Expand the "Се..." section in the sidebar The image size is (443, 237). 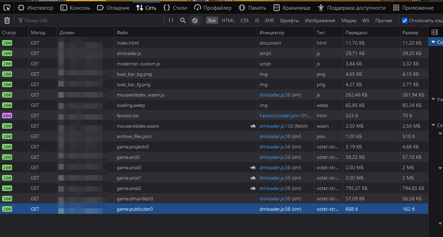point(433,125)
